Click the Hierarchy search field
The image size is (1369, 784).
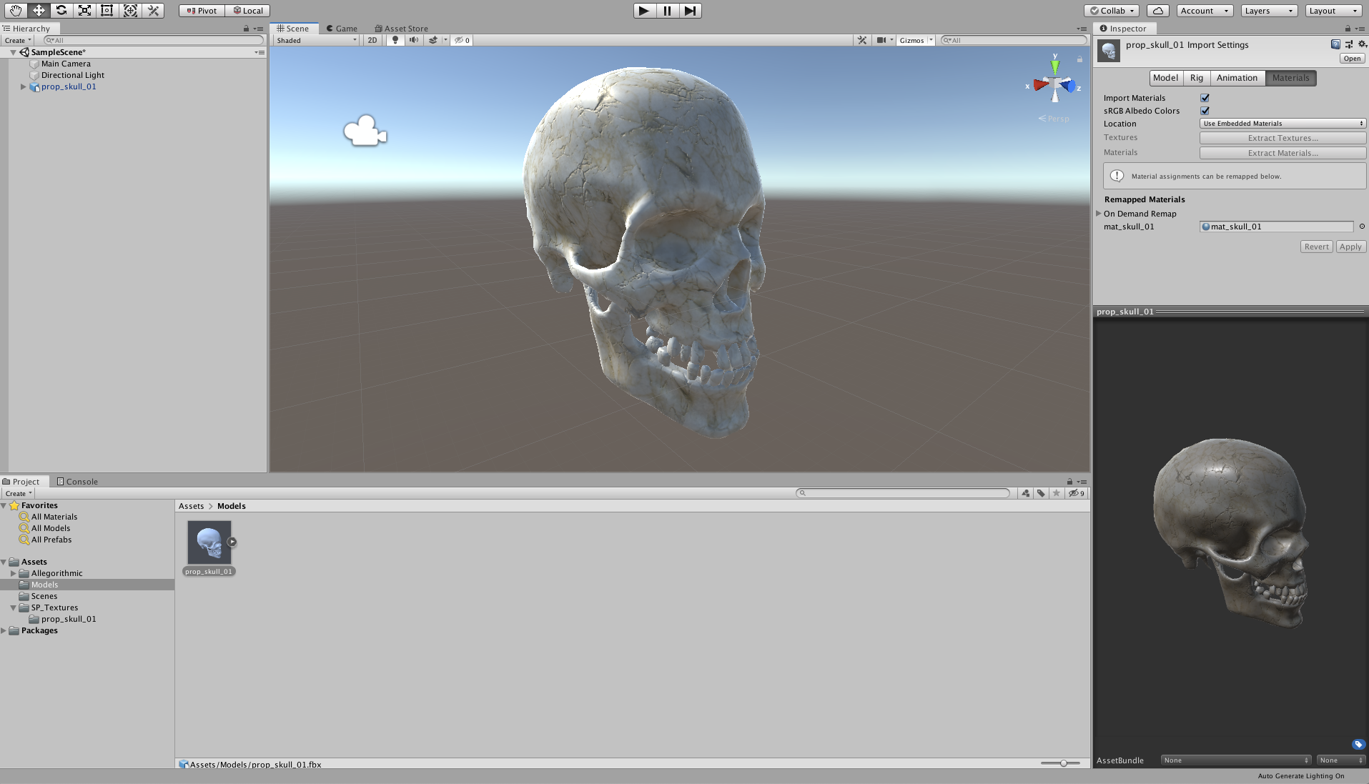coord(154,40)
